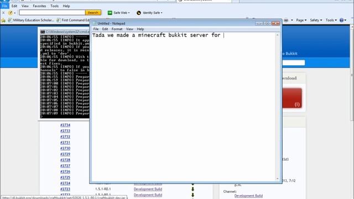This screenshot has width=354, height=199.
Task: Expand the Safe Web dropdown arrow
Action: pyautogui.click(x=129, y=13)
